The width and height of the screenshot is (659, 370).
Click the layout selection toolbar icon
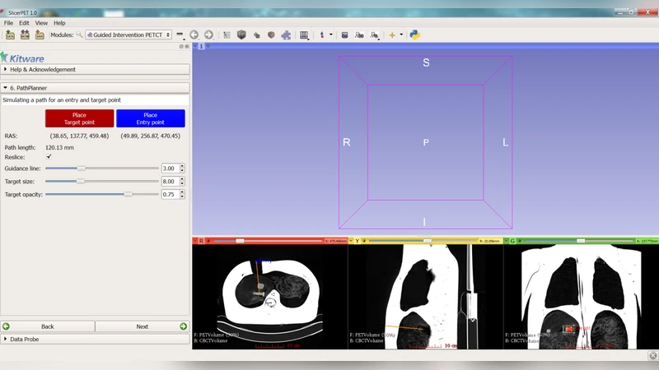pyautogui.click(x=305, y=35)
